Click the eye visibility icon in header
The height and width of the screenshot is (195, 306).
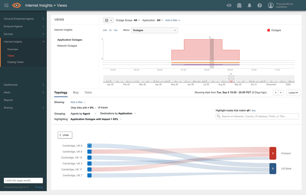tap(229, 5)
